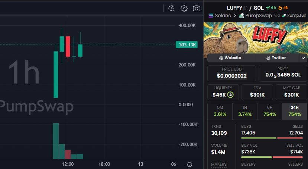
Task: Click the BUYS 17,405 value
Action: [x=248, y=133]
